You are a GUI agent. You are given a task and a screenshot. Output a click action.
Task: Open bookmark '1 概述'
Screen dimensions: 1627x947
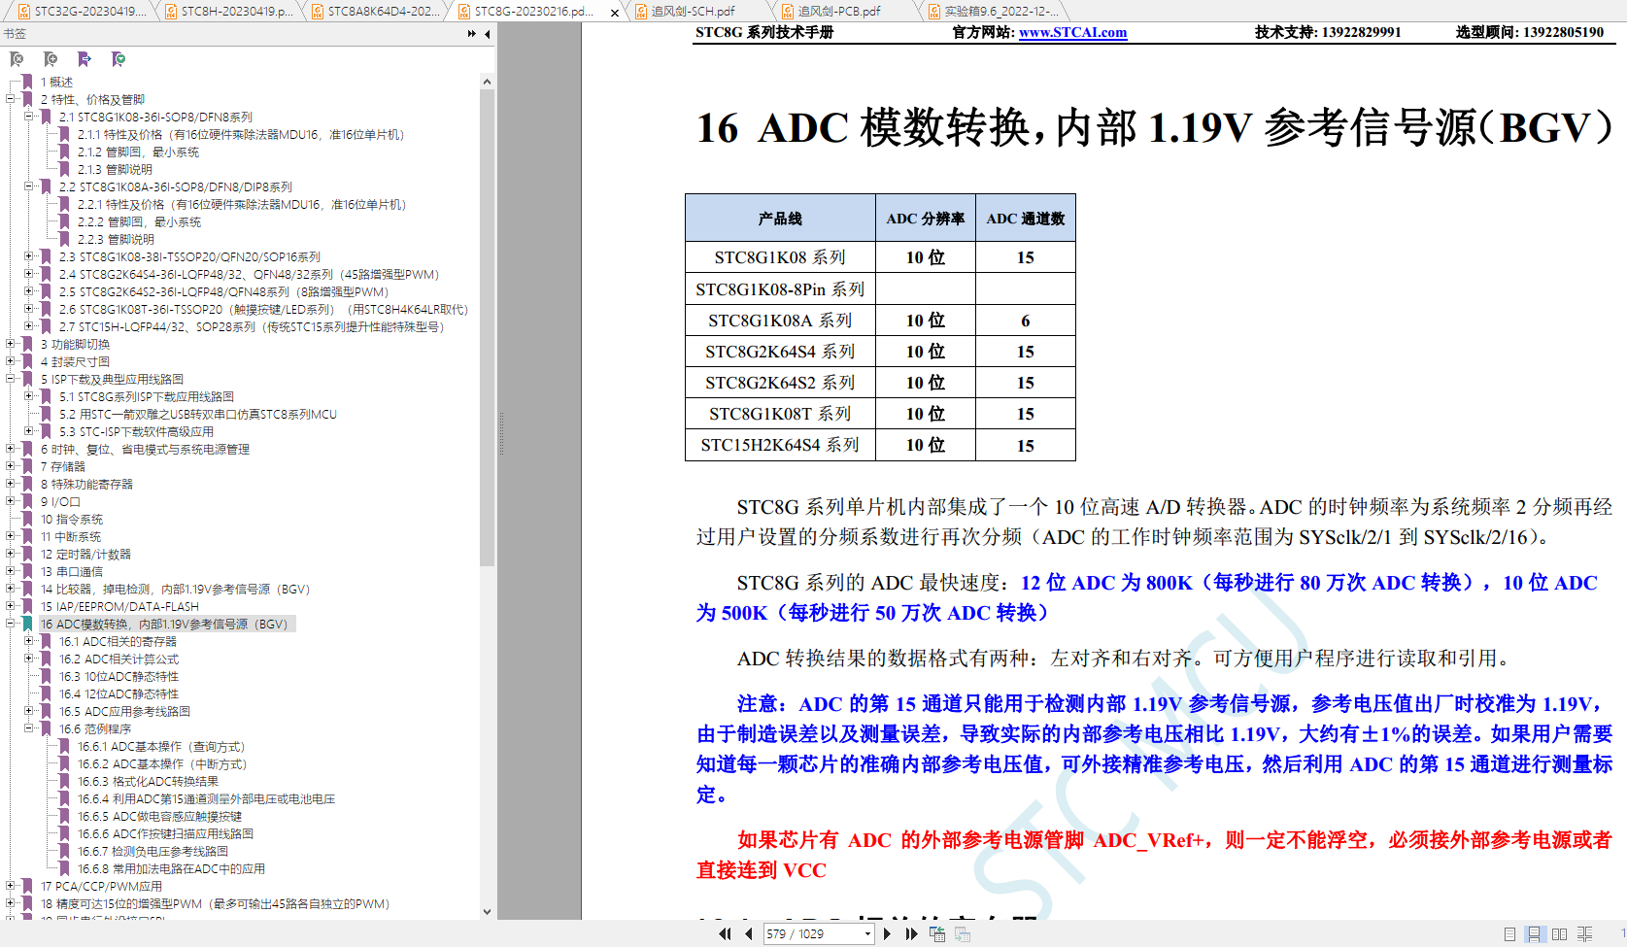56,82
